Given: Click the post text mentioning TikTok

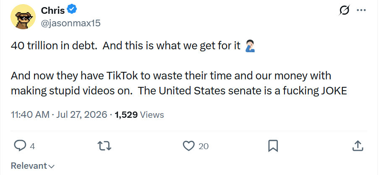Looking at the screenshot, I should click(x=179, y=83).
